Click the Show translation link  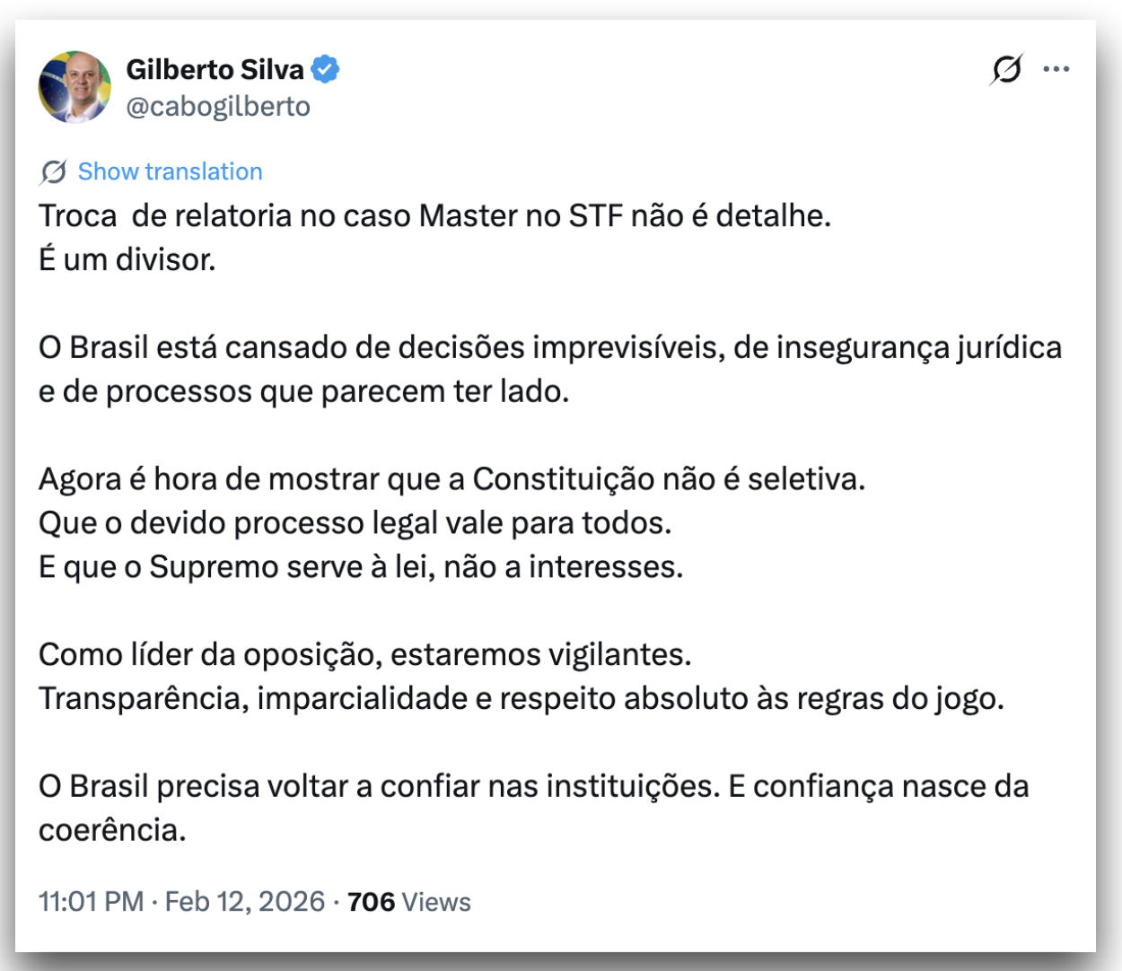pyautogui.click(x=170, y=171)
